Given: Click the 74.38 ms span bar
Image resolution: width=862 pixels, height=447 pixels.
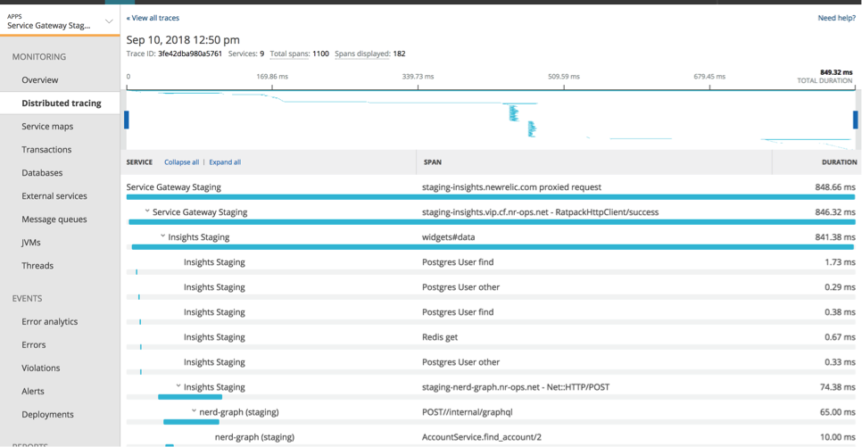Looking at the screenshot, I should (190, 397).
